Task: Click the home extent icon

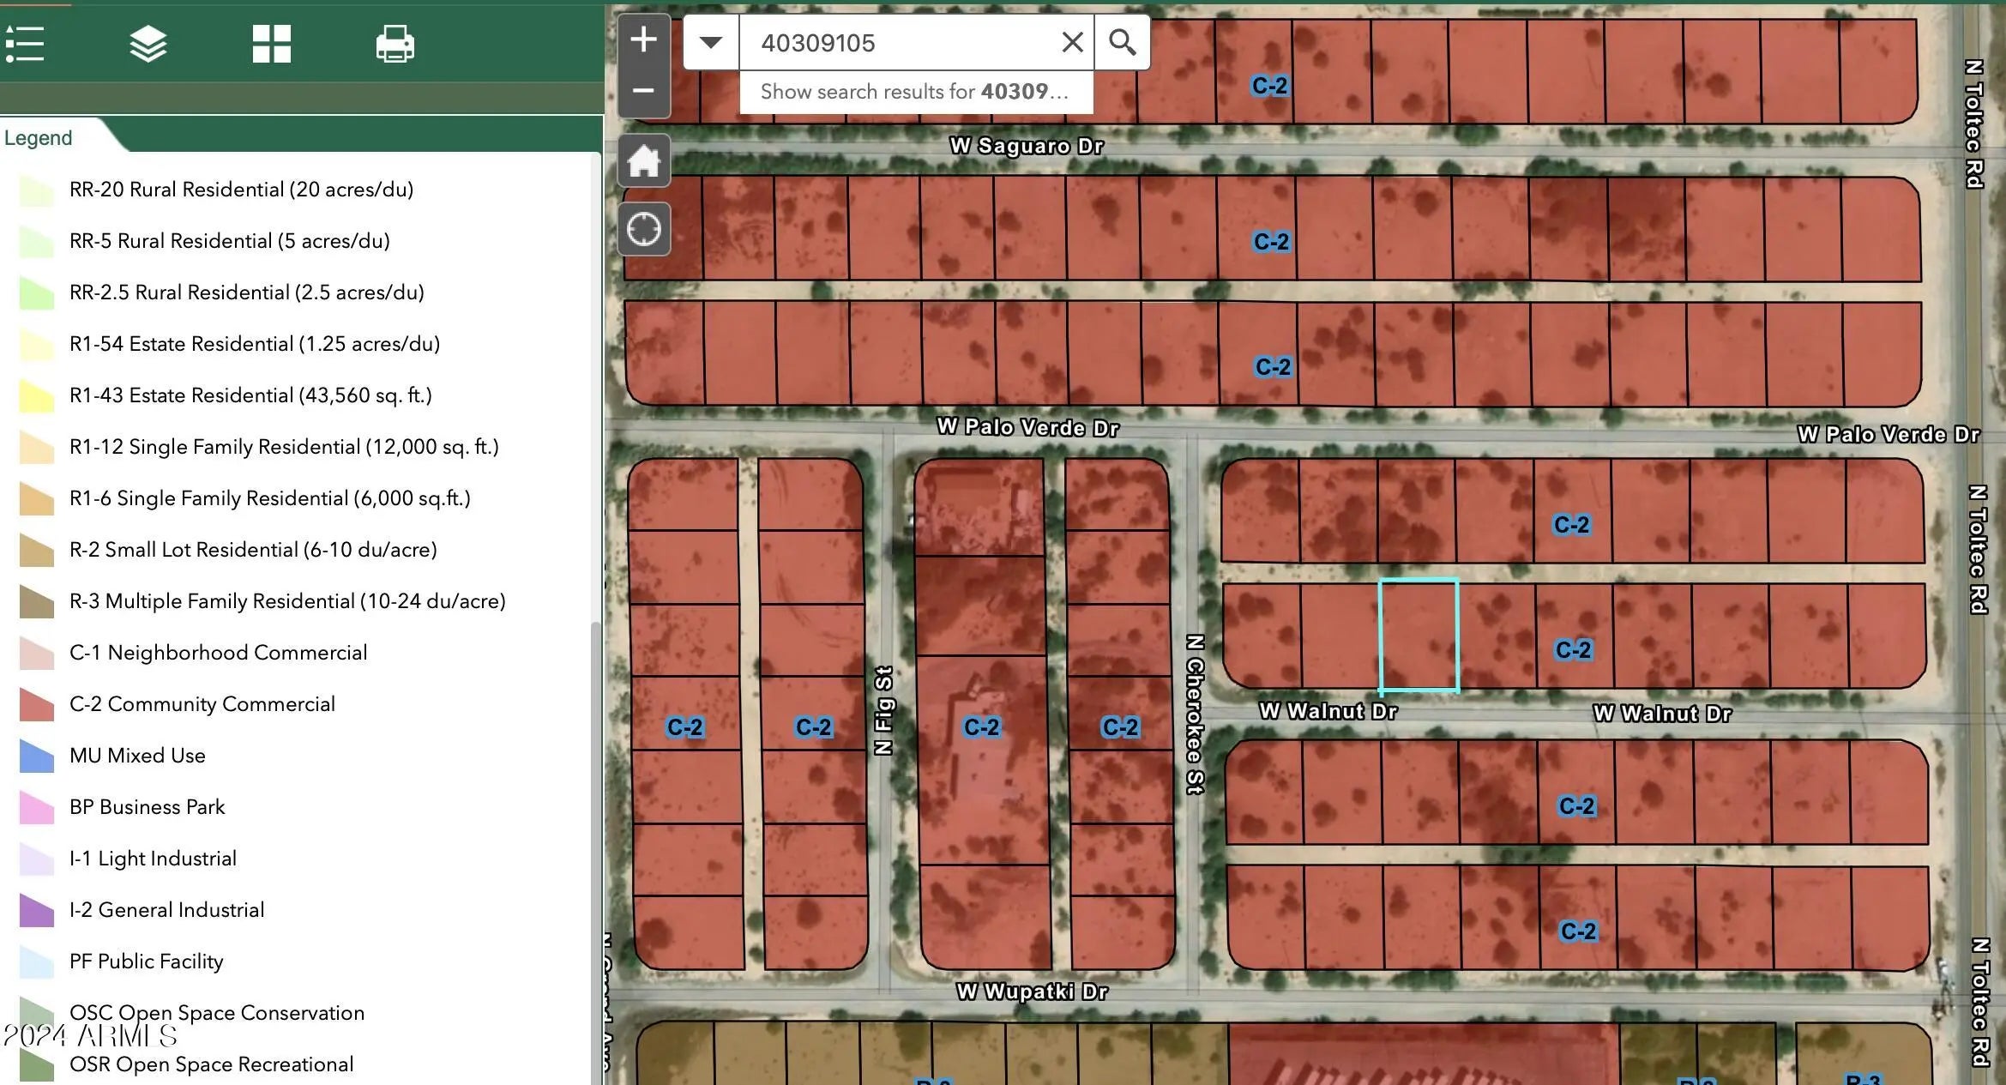Action: pos(643,160)
